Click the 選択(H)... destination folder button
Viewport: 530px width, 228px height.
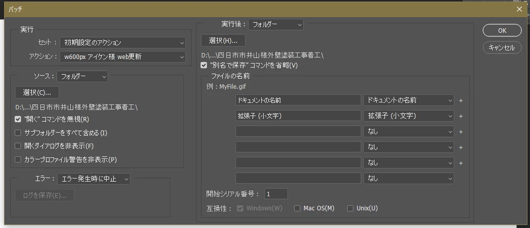(223, 40)
